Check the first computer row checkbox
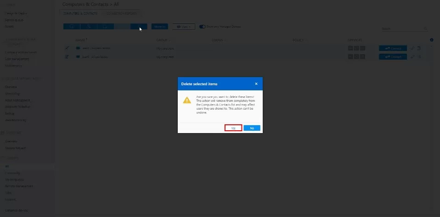The image size is (440, 217). click(67, 48)
